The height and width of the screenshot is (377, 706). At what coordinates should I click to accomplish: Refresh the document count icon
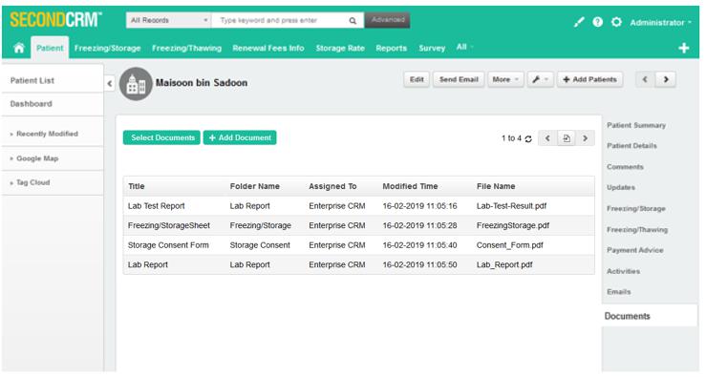[x=528, y=138]
